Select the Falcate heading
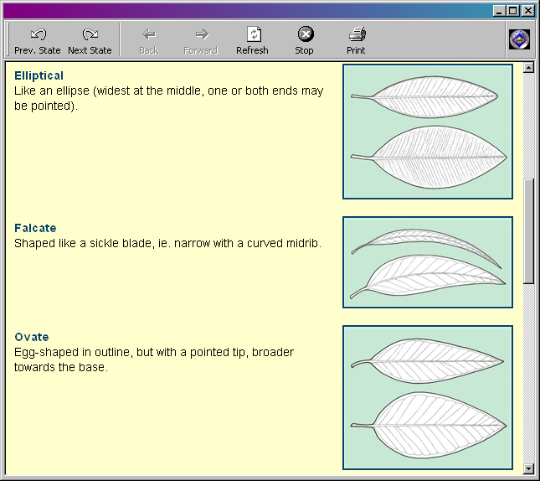This screenshot has width=540, height=481. (35, 228)
